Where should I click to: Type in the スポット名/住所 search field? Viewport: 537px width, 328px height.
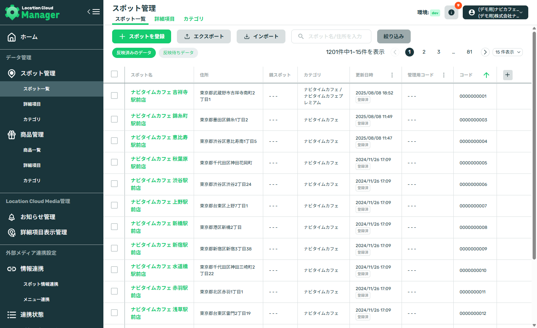point(331,36)
